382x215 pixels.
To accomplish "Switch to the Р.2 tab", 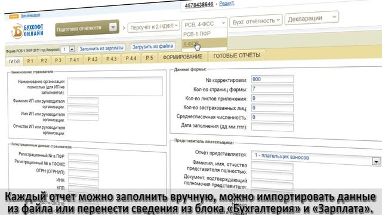I will 44,60.
